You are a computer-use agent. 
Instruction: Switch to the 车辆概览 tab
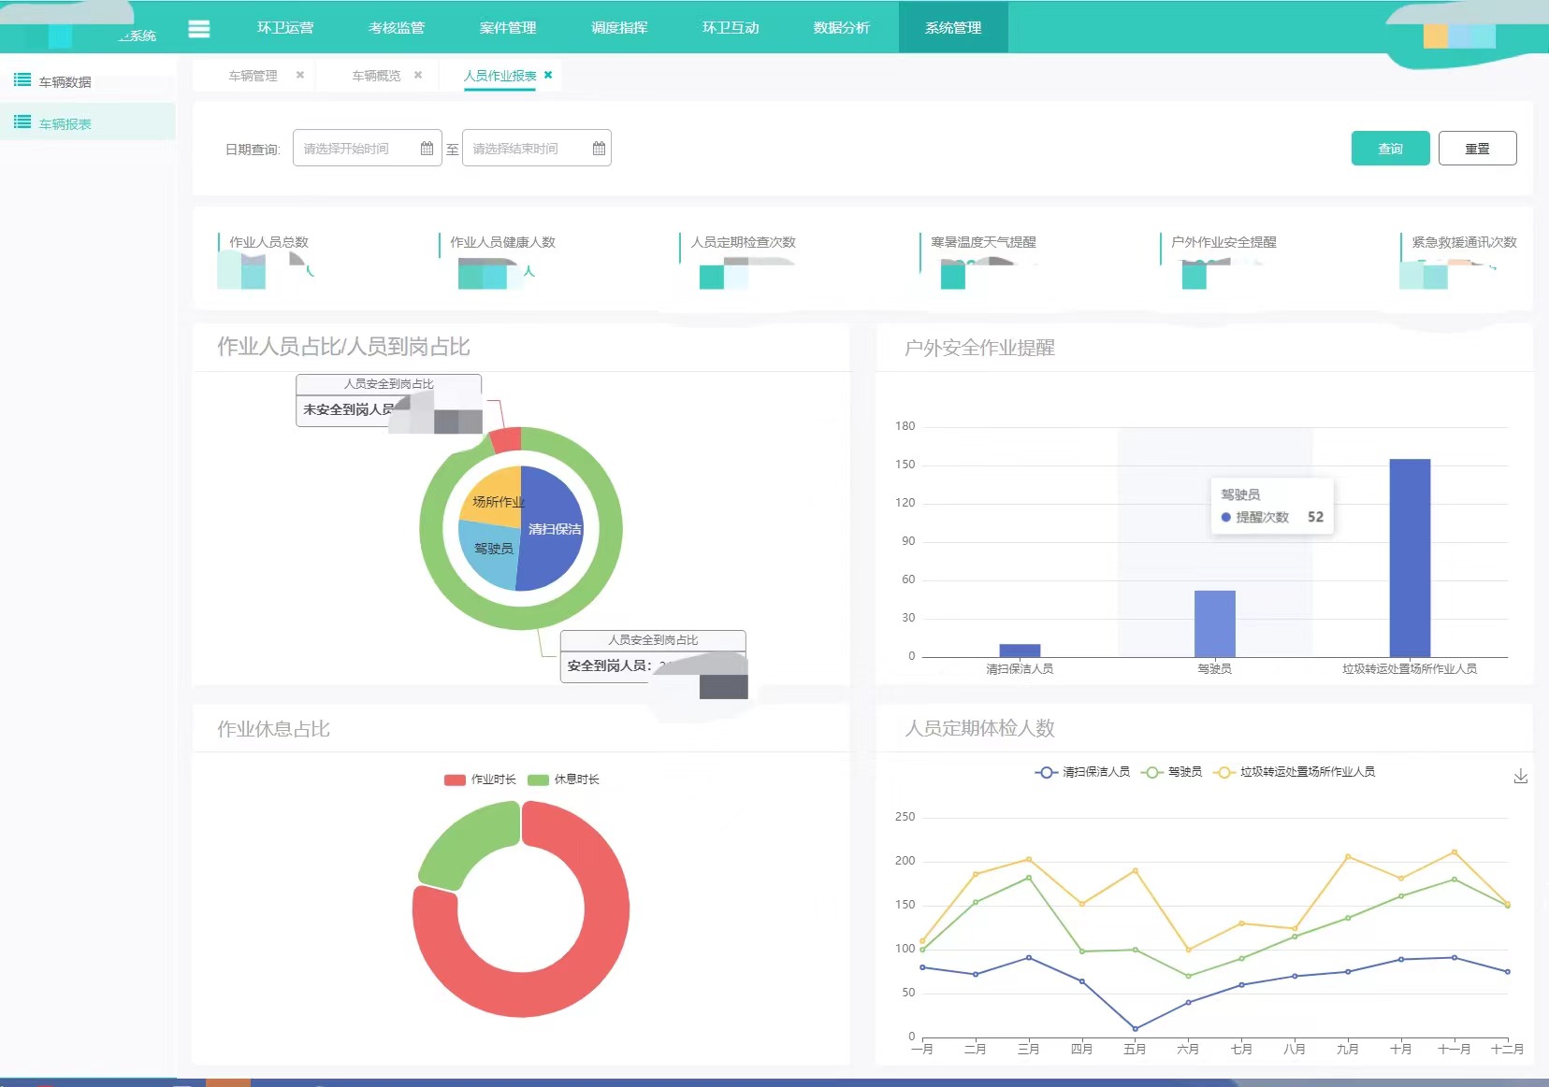376,76
